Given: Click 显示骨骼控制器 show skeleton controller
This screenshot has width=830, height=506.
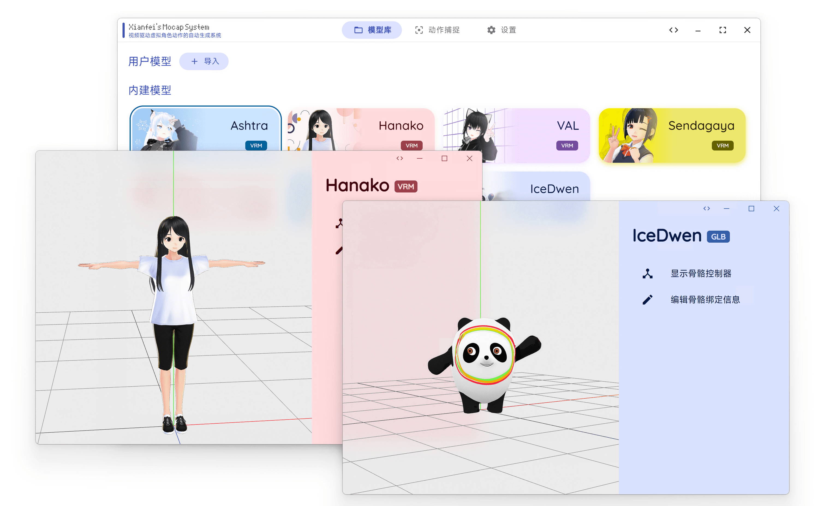Looking at the screenshot, I should (701, 273).
